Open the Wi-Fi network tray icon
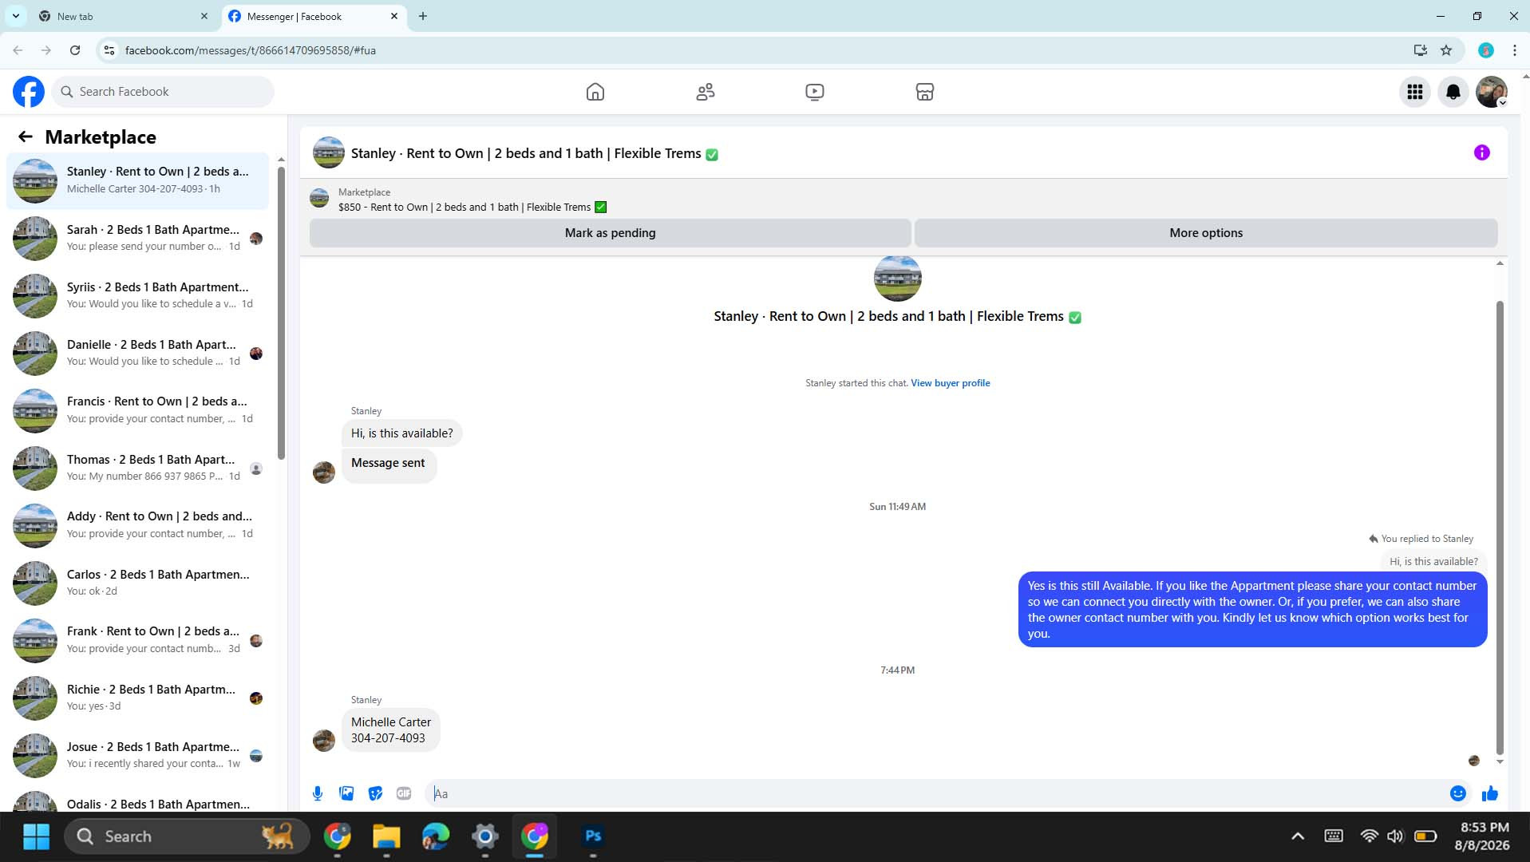 coord(1369,836)
